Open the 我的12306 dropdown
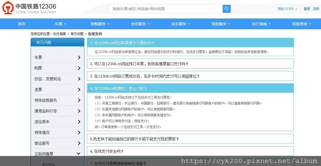Screen dimensions: 321x166 click(x=287, y=9)
